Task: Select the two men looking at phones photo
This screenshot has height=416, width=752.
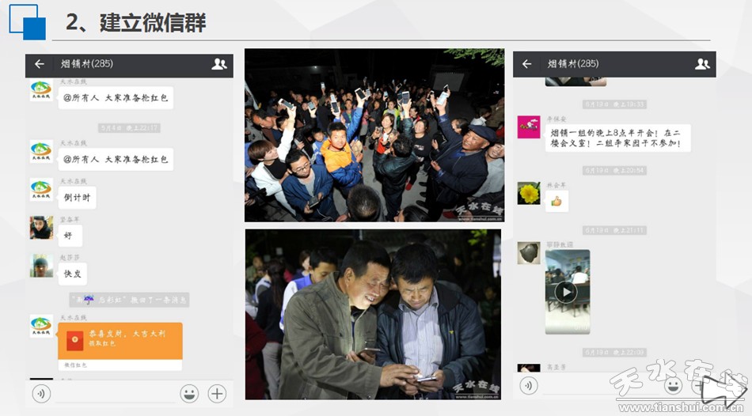Action: point(372,314)
